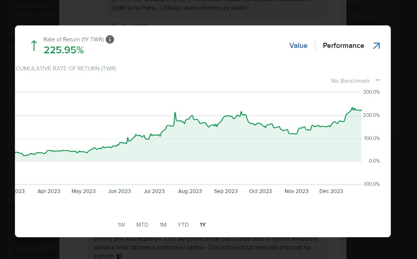The height and width of the screenshot is (259, 417).
Task: Click the Jun 2023 date label
Action: click(x=119, y=191)
